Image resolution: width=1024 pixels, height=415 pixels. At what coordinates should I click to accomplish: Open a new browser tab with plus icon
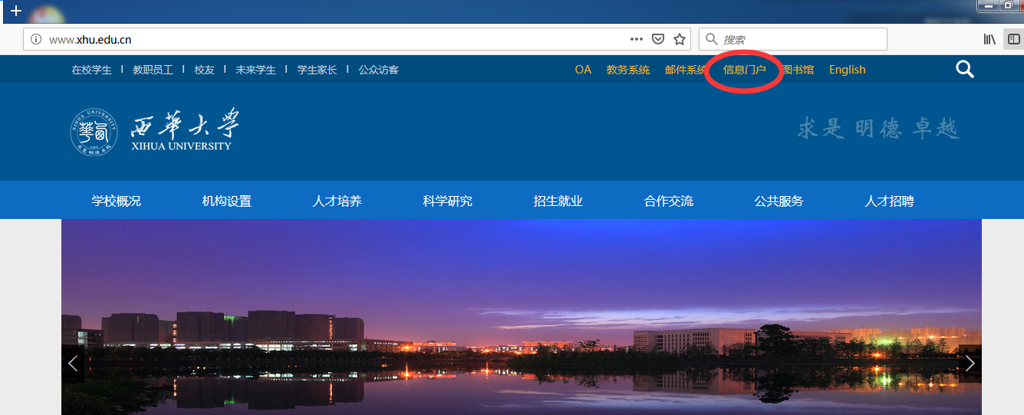(x=15, y=11)
